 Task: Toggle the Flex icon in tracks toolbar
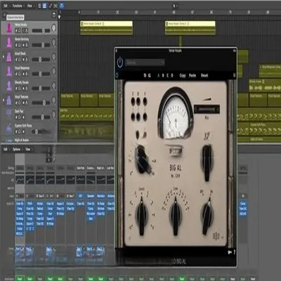click(55, 6)
